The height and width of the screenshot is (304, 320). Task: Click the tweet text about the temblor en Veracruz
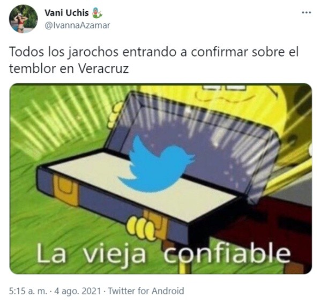point(154,60)
